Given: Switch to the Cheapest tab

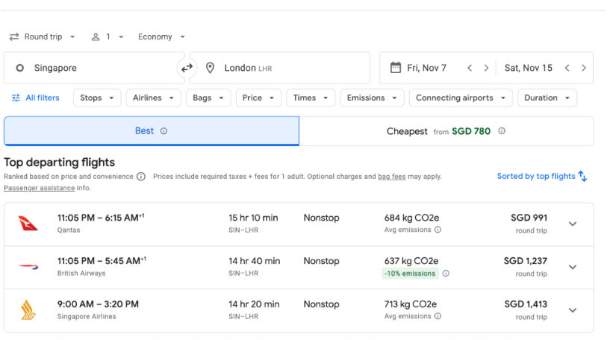Looking at the screenshot, I should 446,131.
